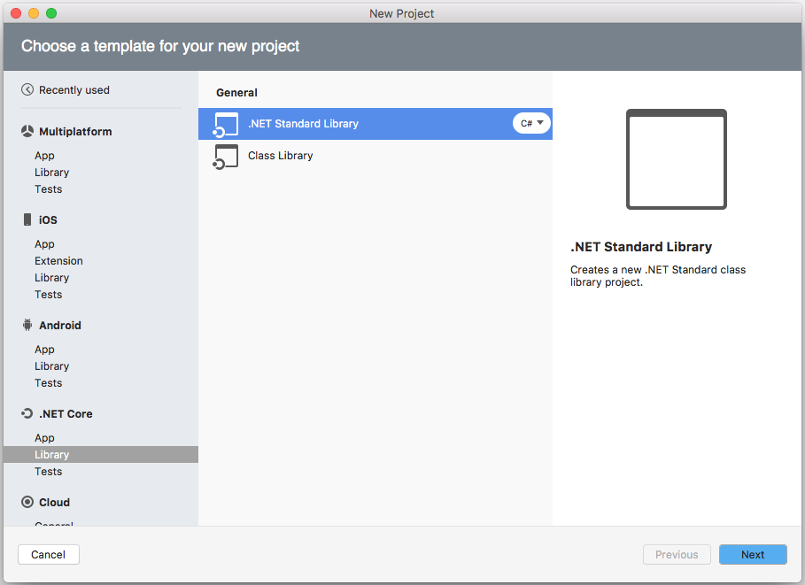
Task: Select Extension under the iOS section
Action: click(58, 260)
